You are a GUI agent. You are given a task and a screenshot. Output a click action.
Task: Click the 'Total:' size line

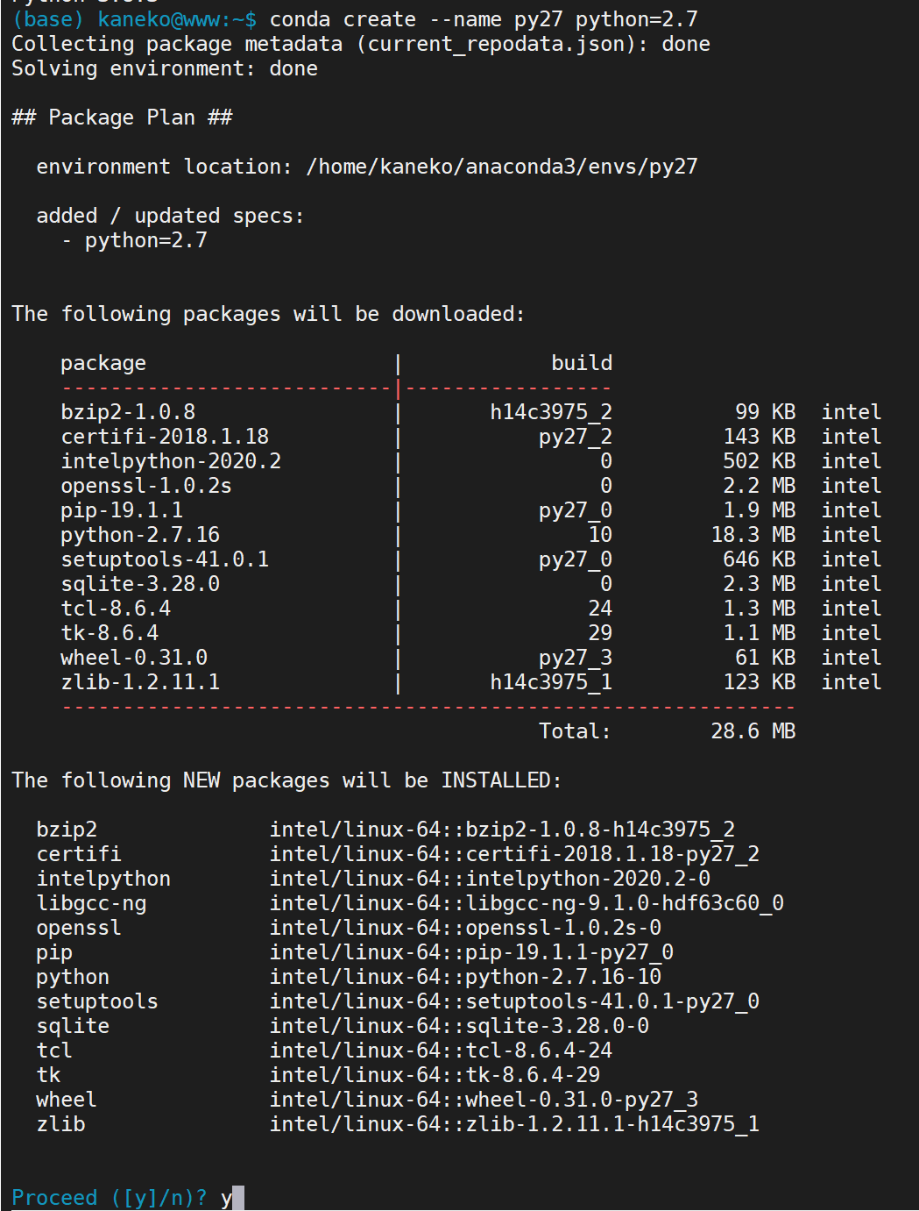667,730
